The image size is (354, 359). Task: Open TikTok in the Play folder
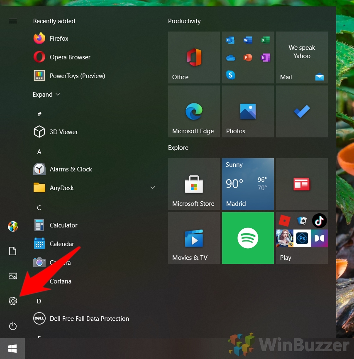(319, 221)
